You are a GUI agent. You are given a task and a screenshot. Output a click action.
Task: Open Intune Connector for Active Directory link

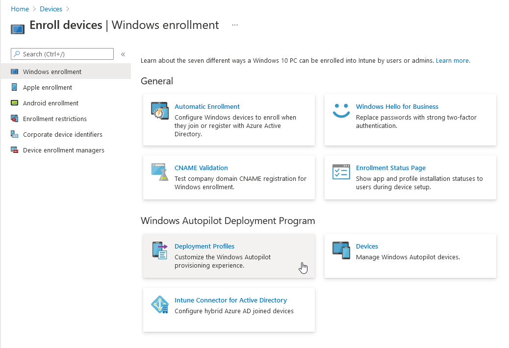[230, 300]
